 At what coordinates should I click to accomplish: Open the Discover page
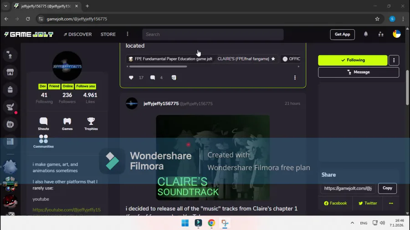[x=77, y=34]
